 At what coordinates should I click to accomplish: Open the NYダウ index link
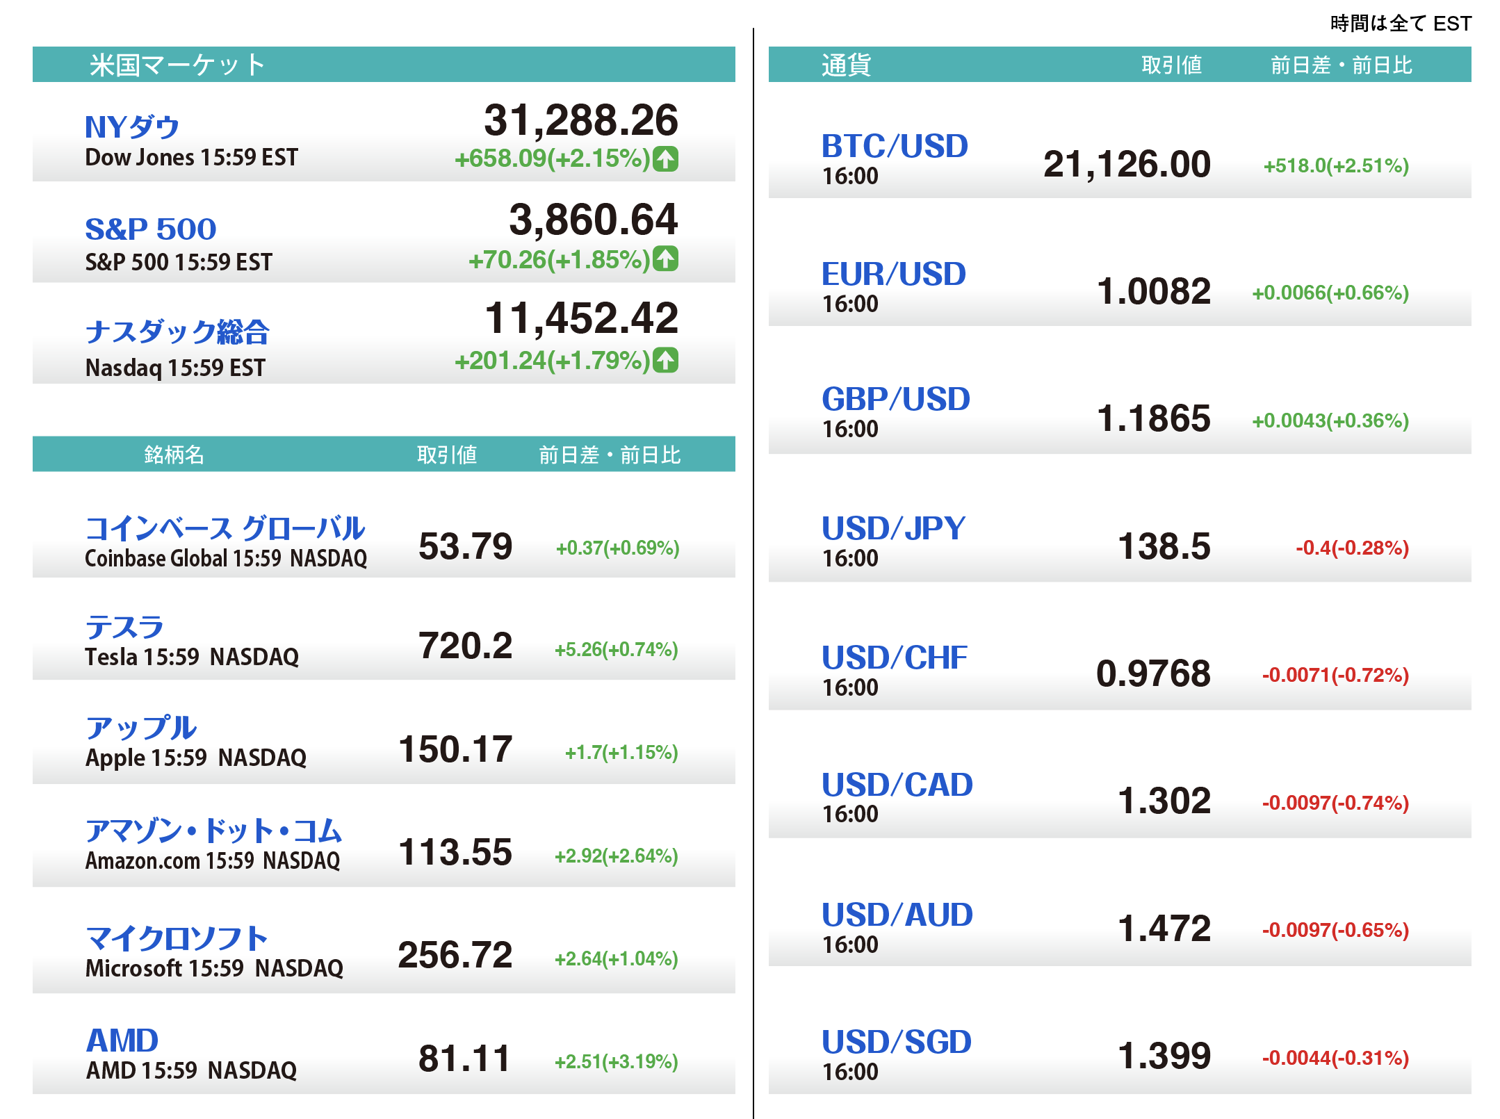pos(132,127)
